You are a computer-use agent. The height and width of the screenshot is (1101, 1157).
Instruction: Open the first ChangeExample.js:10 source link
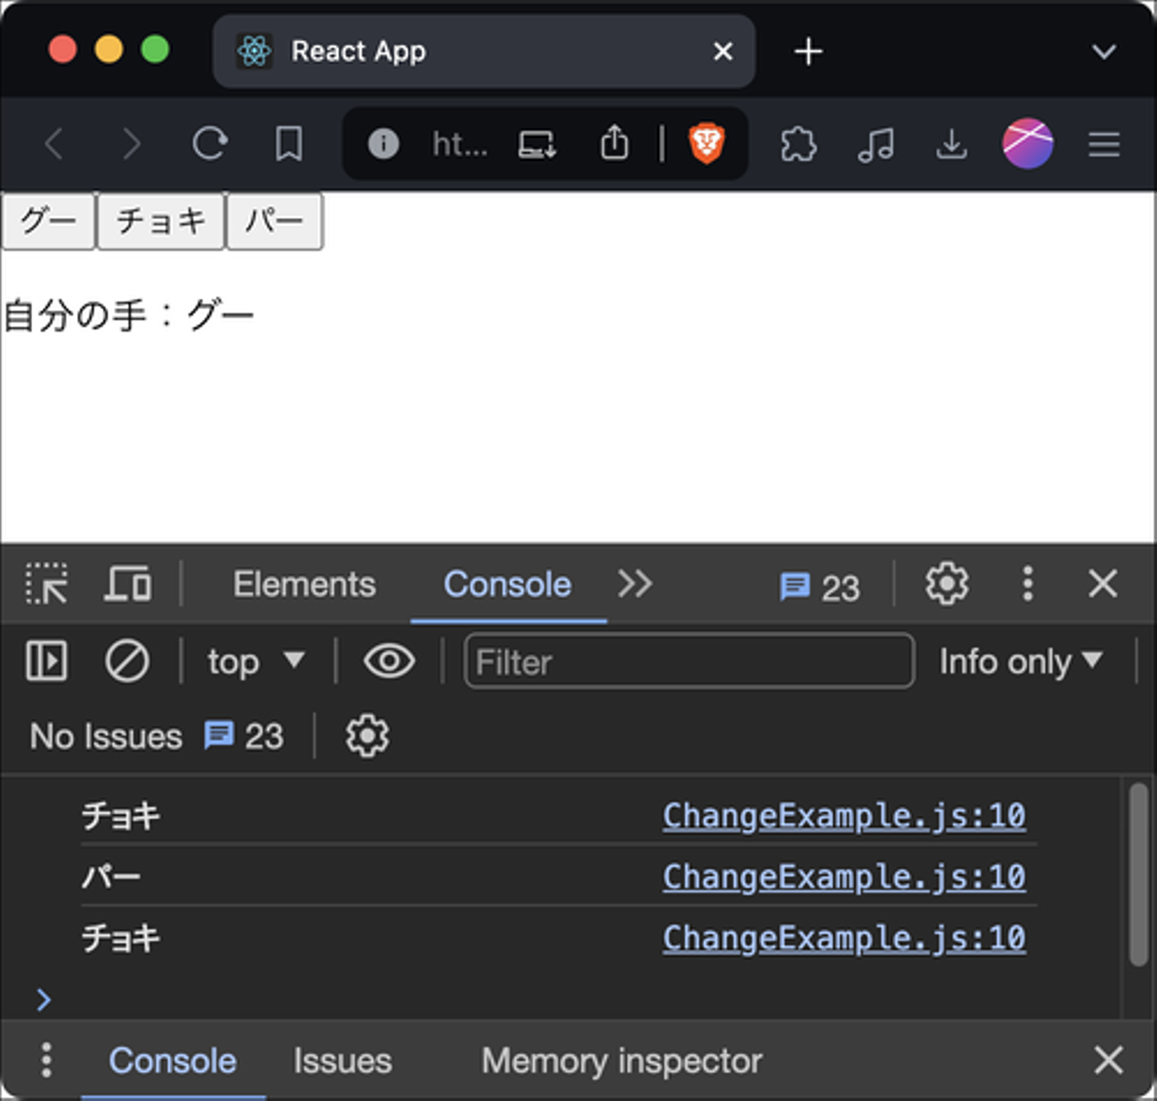pyautogui.click(x=844, y=816)
